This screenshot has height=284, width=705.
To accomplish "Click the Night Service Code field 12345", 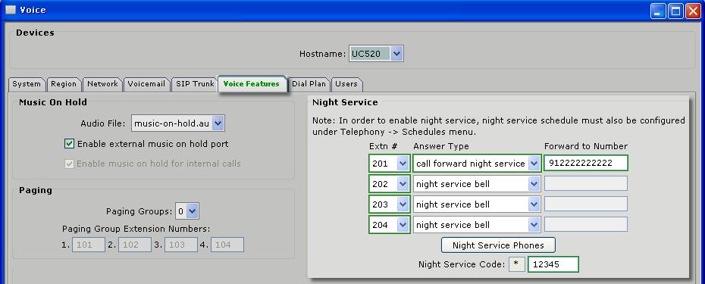I will tap(553, 264).
